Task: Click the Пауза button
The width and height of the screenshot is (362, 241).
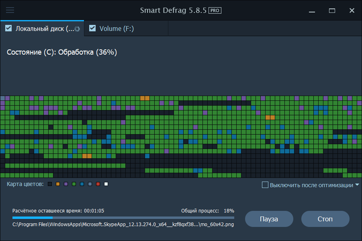Action: [x=269, y=219]
